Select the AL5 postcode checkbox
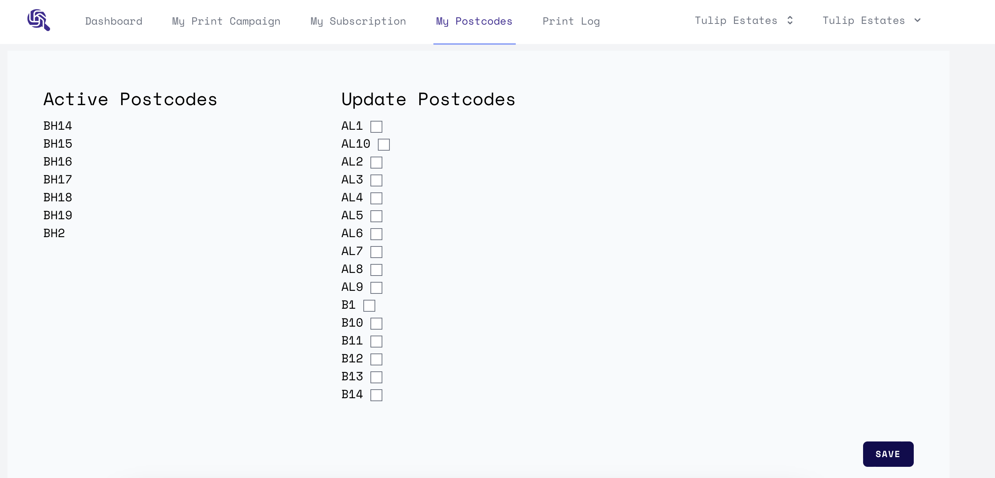 (x=376, y=216)
